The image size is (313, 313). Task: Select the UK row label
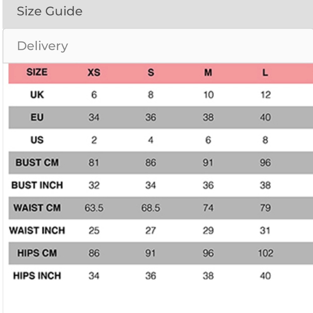[37, 95]
